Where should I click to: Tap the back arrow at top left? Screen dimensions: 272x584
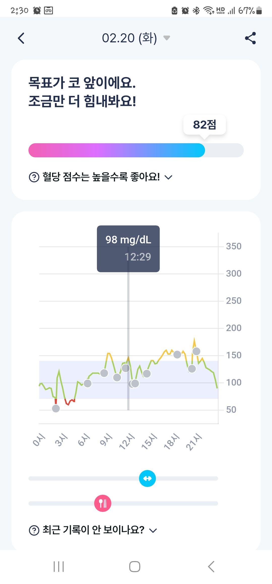(x=21, y=38)
